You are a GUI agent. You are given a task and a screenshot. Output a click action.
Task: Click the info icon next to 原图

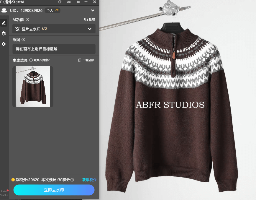(23, 39)
